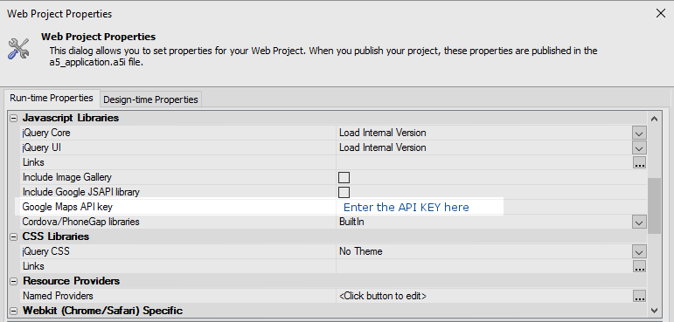Screen dimensions: 674x322
Task: Open the jQuery UI dropdown
Action: pos(639,147)
